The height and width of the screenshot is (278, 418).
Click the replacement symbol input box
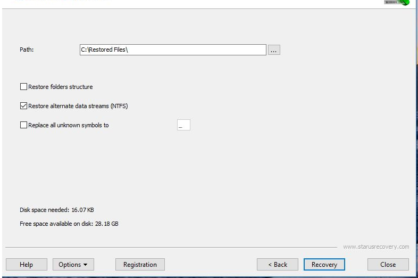(183, 125)
